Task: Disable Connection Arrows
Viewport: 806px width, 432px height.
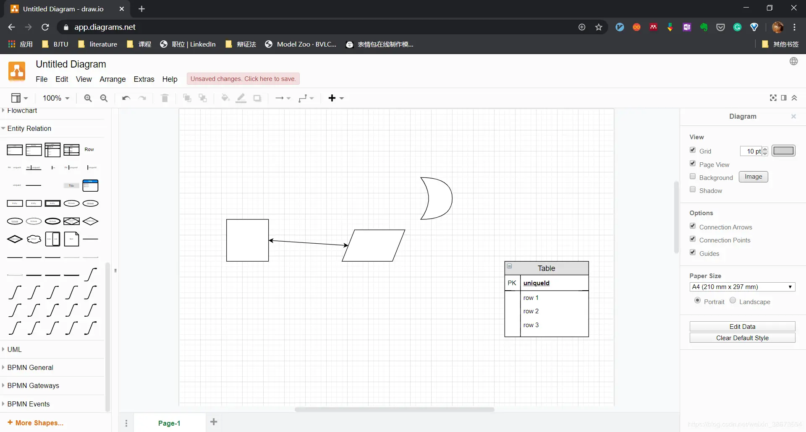Action: (x=692, y=226)
